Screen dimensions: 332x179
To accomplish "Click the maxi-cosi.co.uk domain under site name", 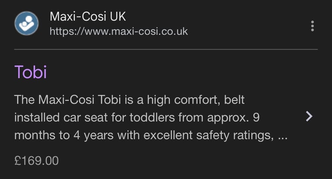I will pos(119,32).
